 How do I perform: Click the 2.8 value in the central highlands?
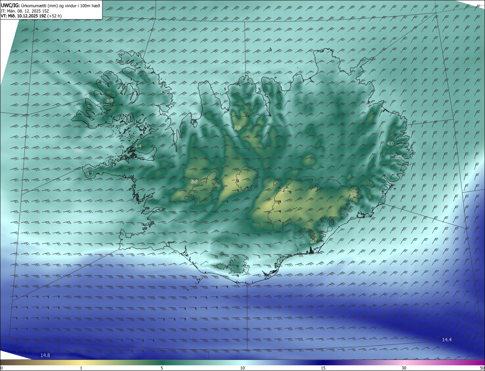[x=194, y=181]
